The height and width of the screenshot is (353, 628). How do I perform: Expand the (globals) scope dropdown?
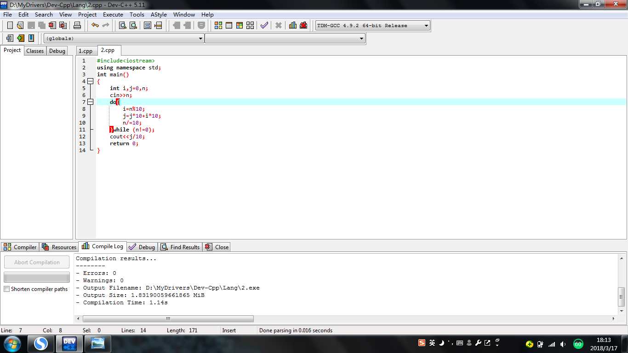(x=200, y=39)
